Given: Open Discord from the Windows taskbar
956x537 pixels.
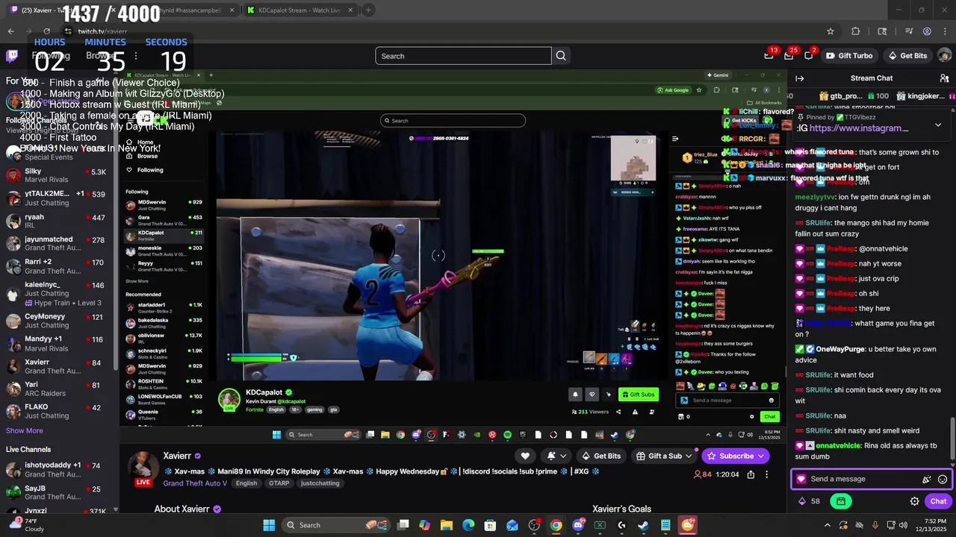Looking at the screenshot, I should point(578,525).
